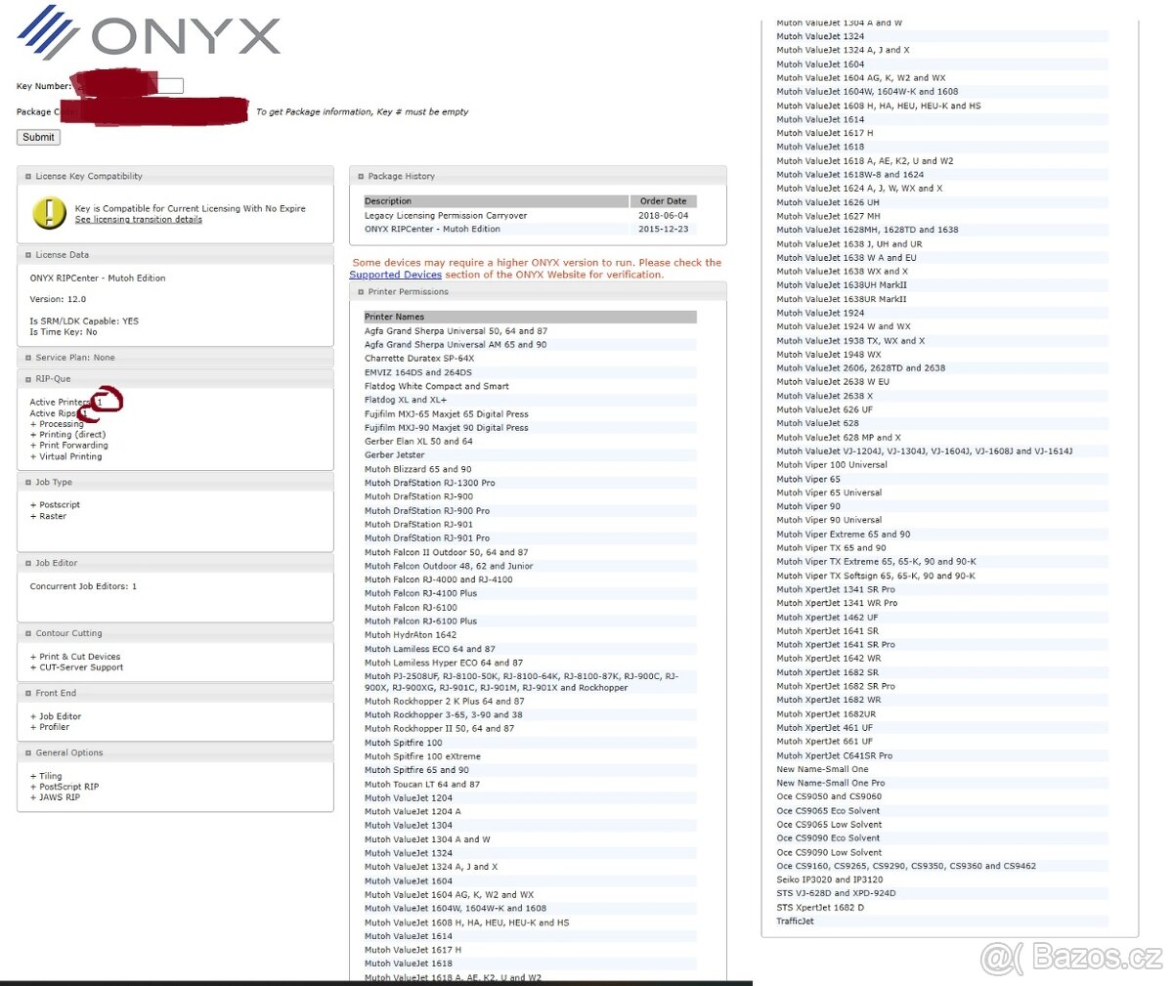1173x986 pixels.
Task: Click the Contour Cutting header icon
Action: pos(28,634)
